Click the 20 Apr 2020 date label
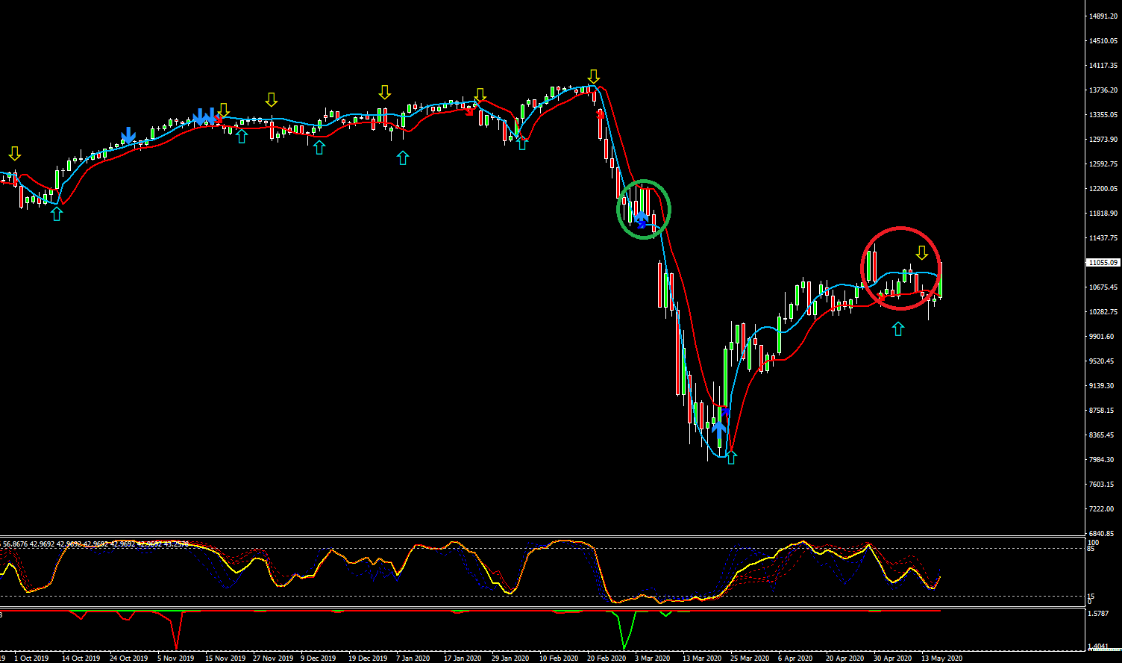The height and width of the screenshot is (663, 1122). (x=844, y=659)
